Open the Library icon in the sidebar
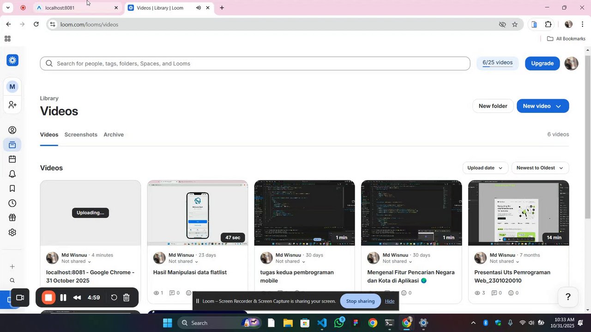The width and height of the screenshot is (591, 332). 12,145
